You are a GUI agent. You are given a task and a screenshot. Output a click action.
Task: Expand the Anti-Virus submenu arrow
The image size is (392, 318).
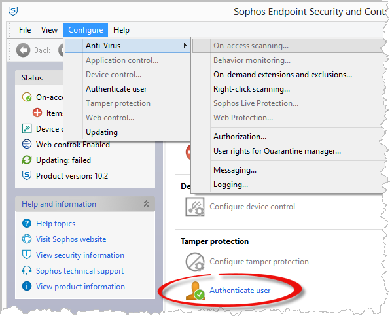pos(185,46)
